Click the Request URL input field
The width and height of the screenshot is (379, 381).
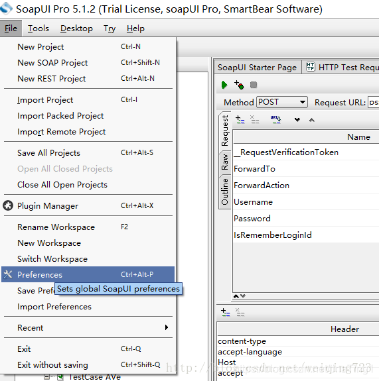point(374,102)
